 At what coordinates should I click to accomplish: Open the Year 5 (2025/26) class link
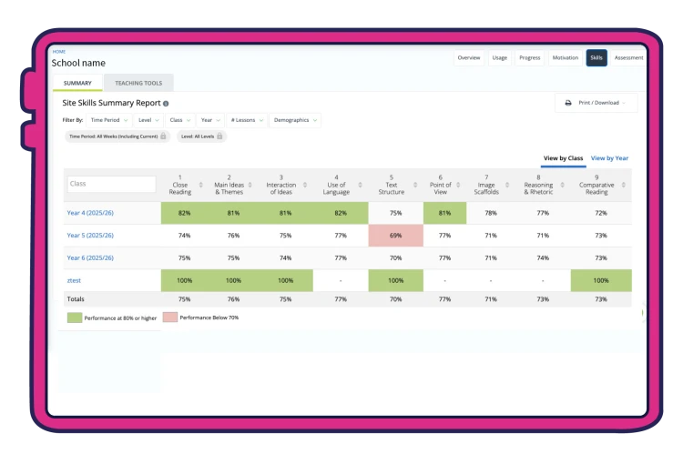tap(90, 236)
